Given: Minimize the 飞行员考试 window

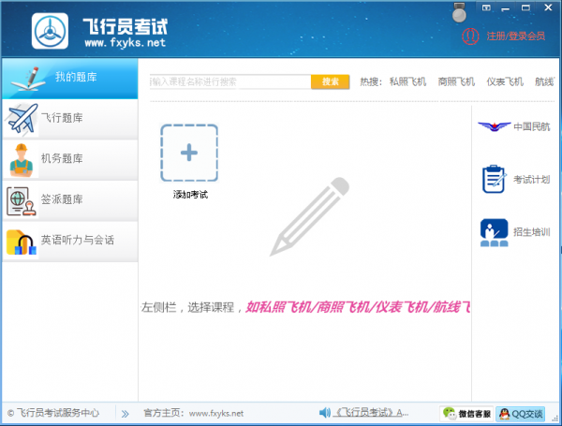Looking at the screenshot, I should pos(506,8).
